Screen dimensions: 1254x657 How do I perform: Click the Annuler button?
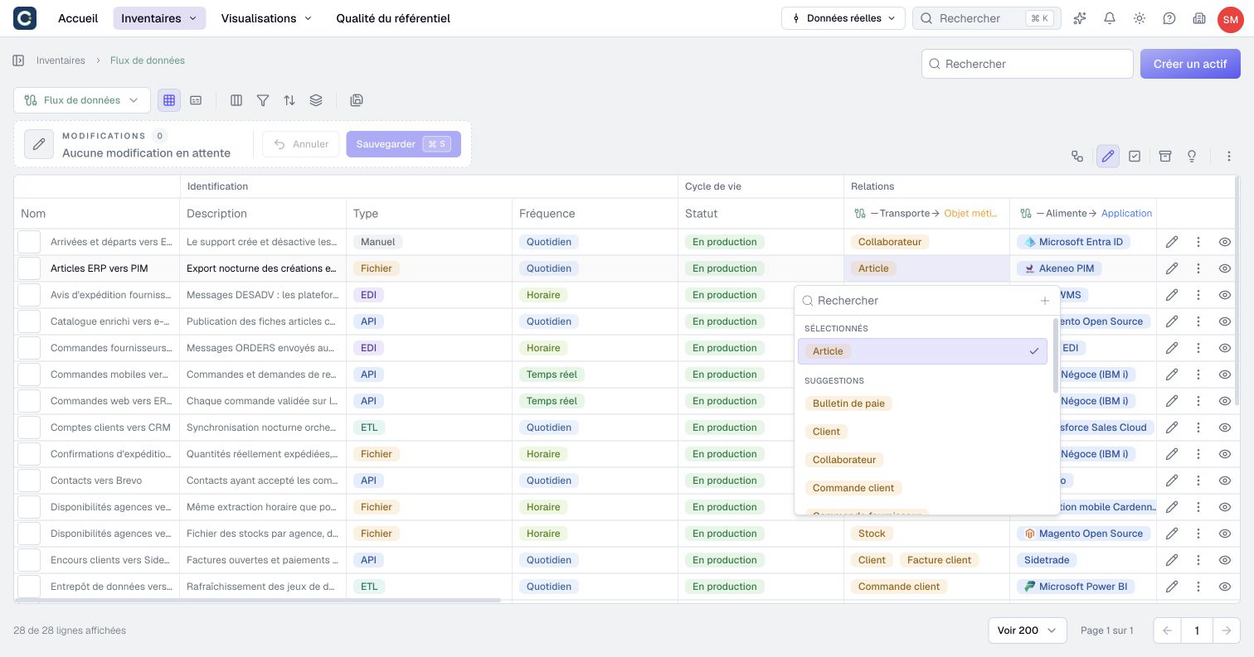pyautogui.click(x=301, y=144)
